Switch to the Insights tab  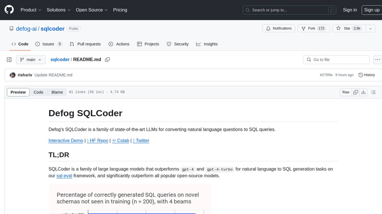coord(207,44)
